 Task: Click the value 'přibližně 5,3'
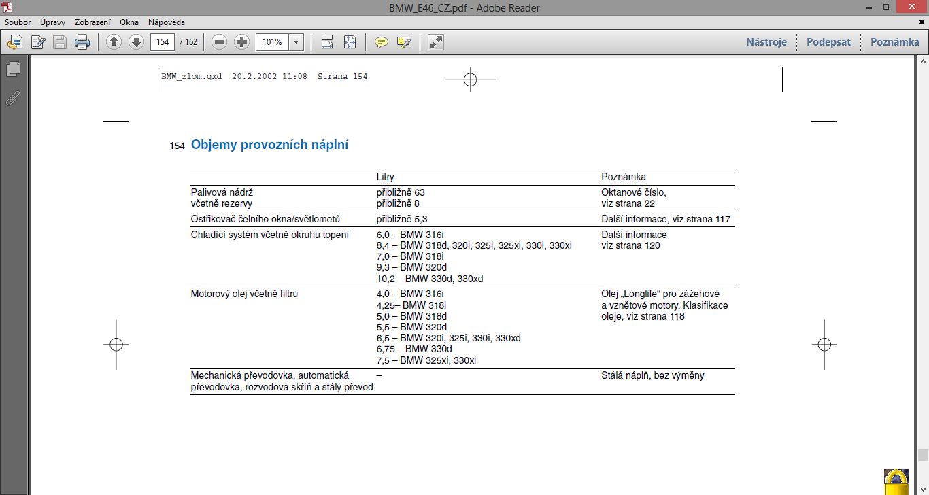point(402,219)
